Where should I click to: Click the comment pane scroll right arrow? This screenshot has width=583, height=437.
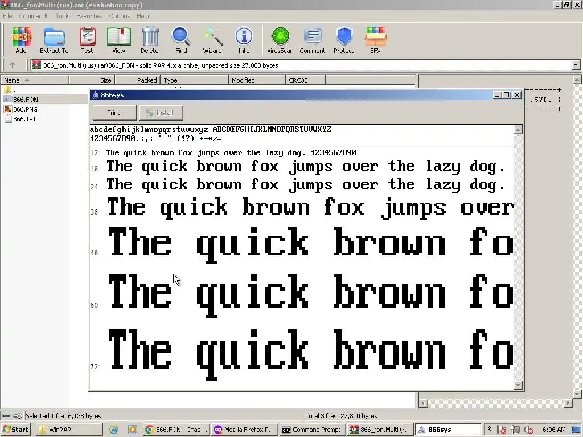click(x=568, y=403)
